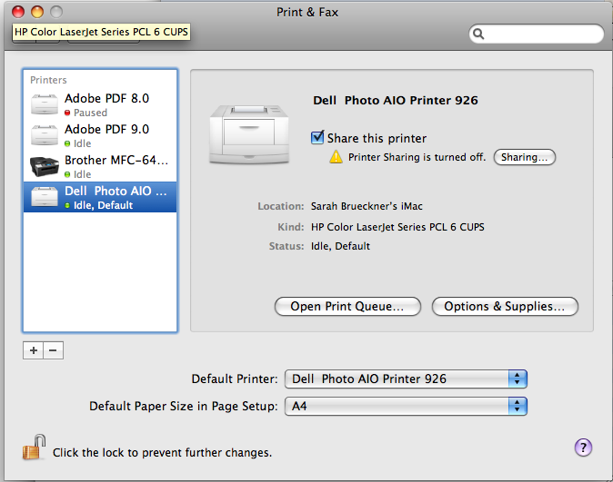Image resolution: width=613 pixels, height=482 pixels.
Task: Open the Default Printer dropdown
Action: (x=406, y=379)
